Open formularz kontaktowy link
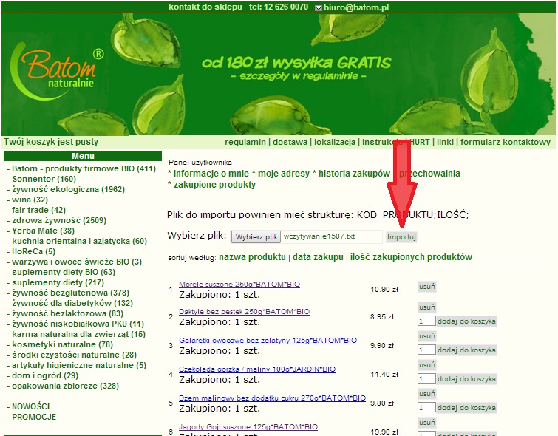Viewport: 558px width, 436px height. click(506, 142)
